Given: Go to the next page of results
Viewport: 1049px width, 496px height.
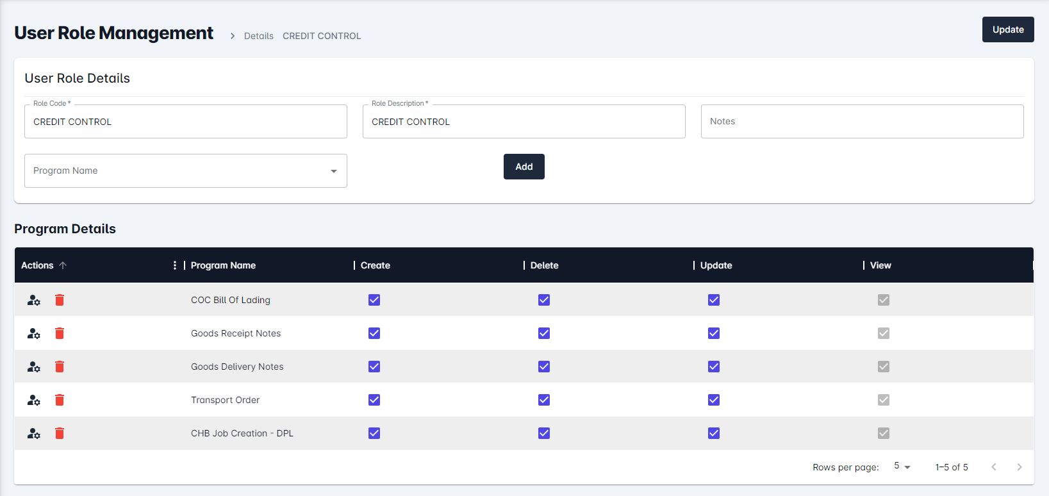Looking at the screenshot, I should [x=1019, y=467].
